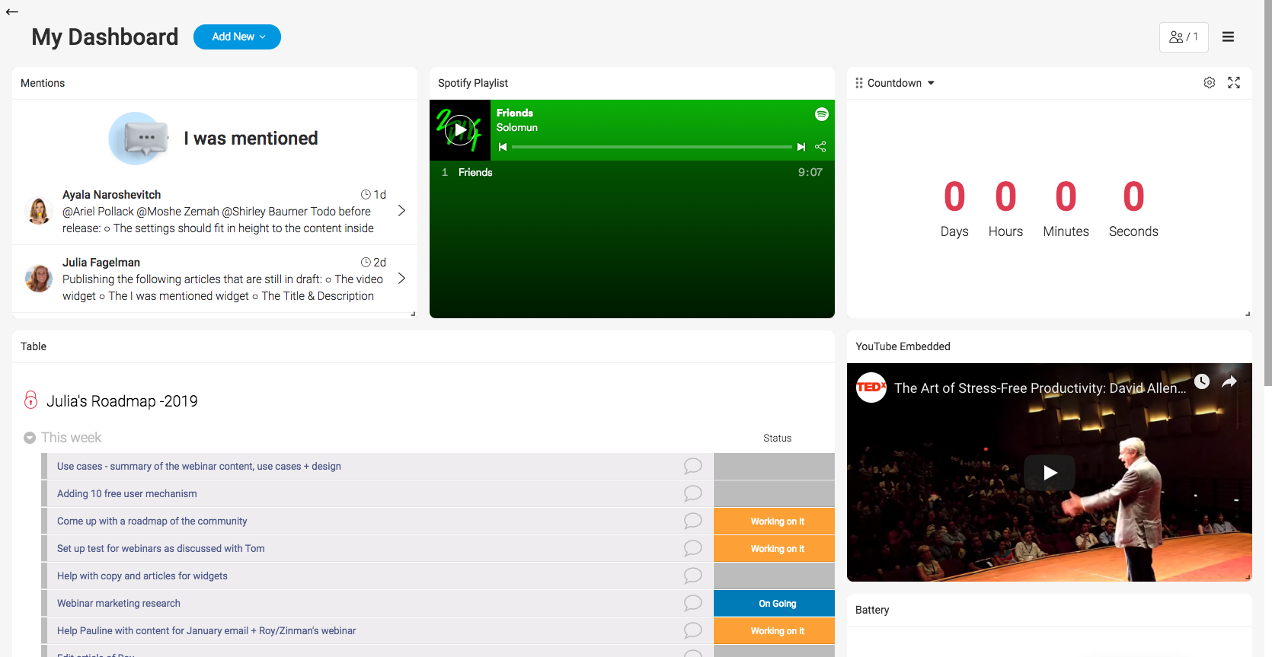This screenshot has width=1272, height=657.
Task: Open comments for Help with copy and articles
Action: (x=692, y=576)
